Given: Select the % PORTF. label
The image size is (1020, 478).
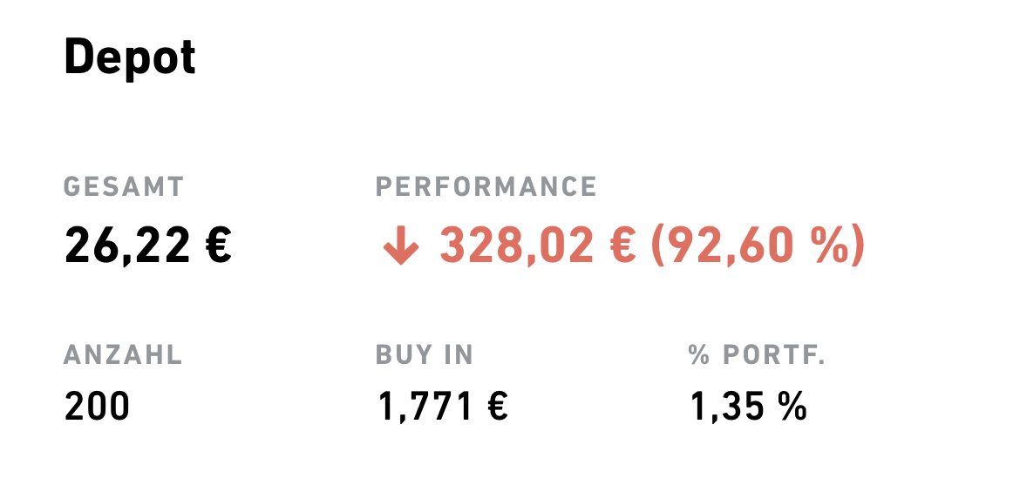Looking at the screenshot, I should click(x=758, y=355).
